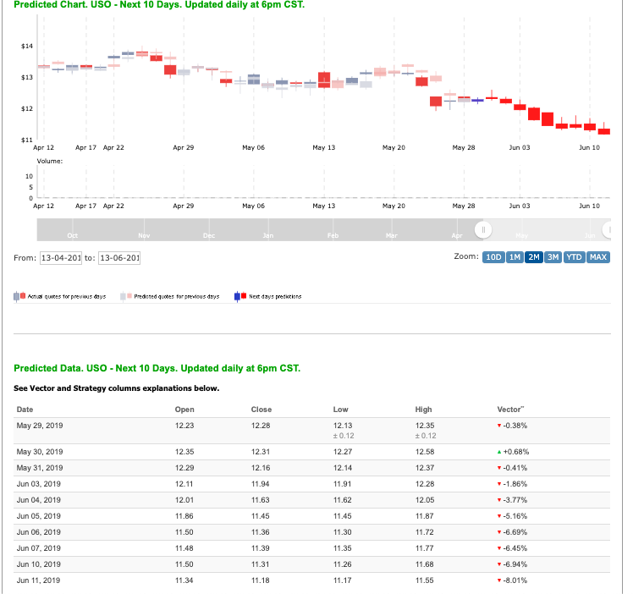633x594 pixels.
Task: Click the -3.77% vector value
Action: (515, 500)
